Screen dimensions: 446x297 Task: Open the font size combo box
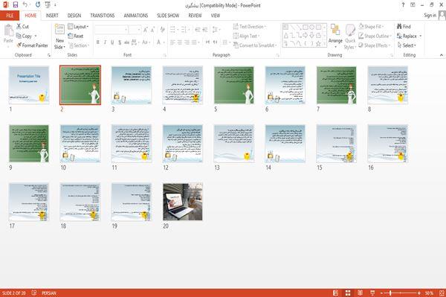[x=135, y=30]
